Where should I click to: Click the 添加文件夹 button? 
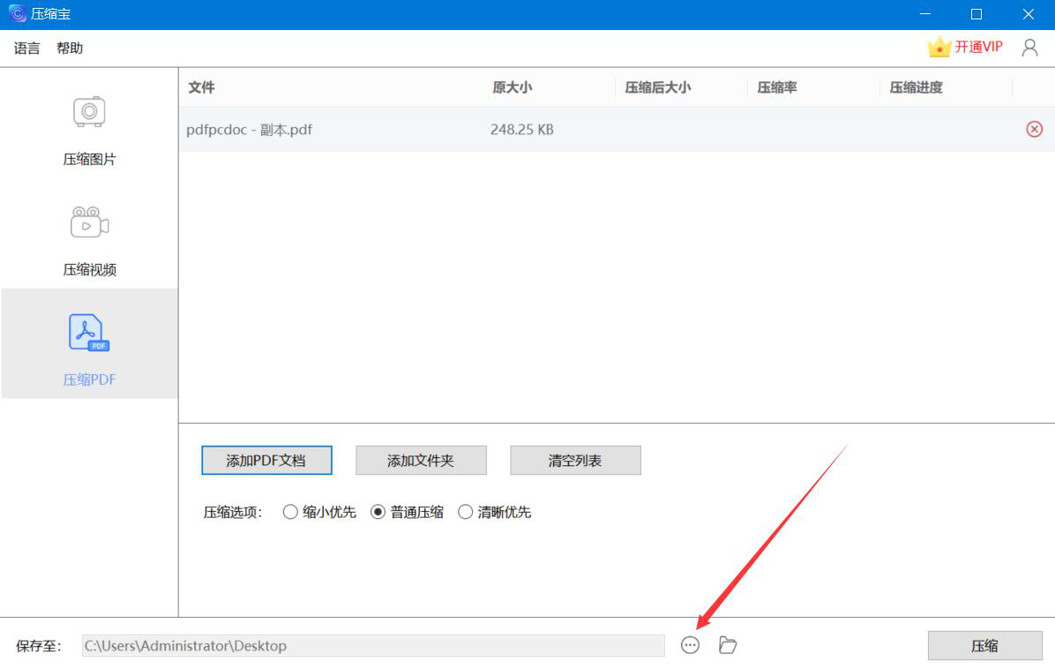click(421, 461)
